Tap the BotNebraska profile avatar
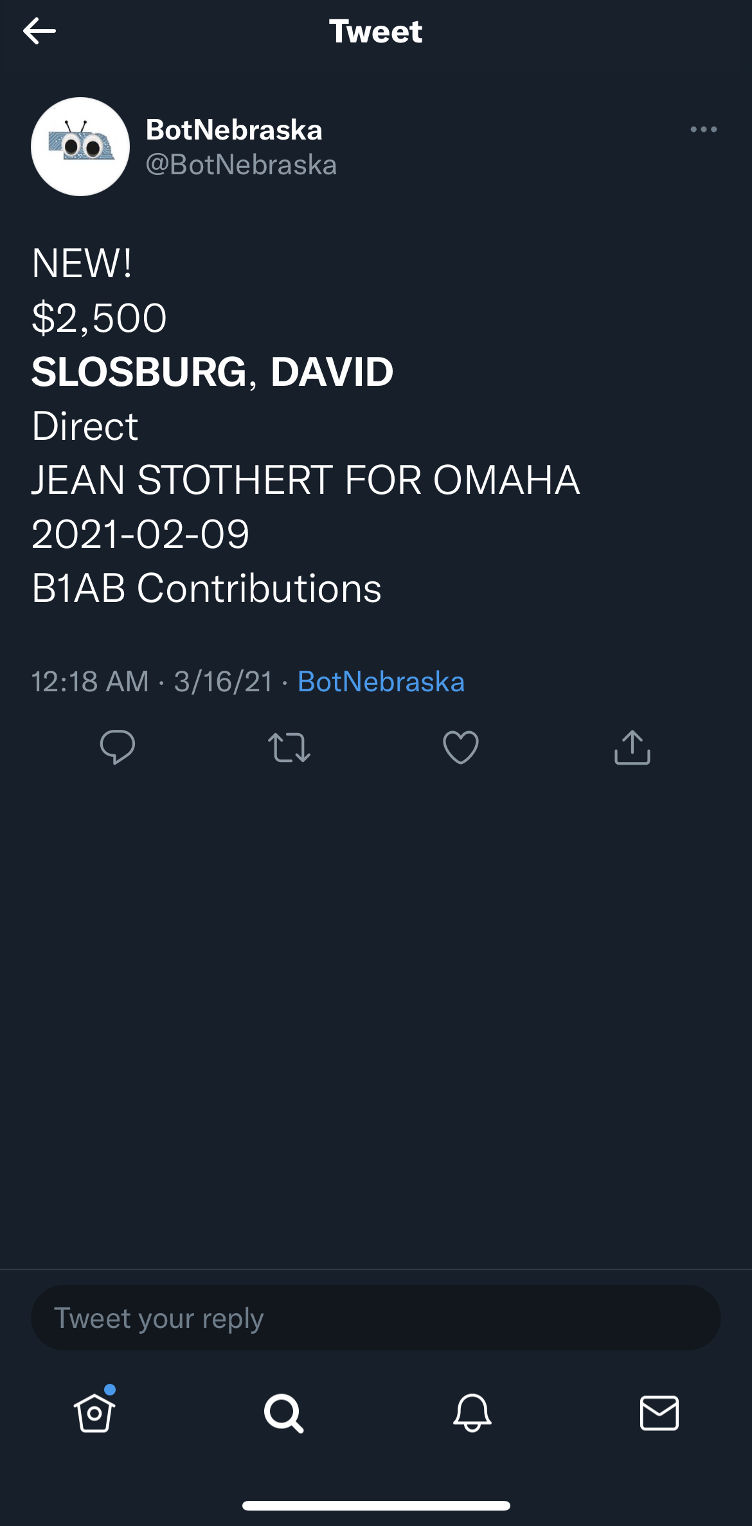This screenshot has height=1526, width=752. (x=80, y=147)
